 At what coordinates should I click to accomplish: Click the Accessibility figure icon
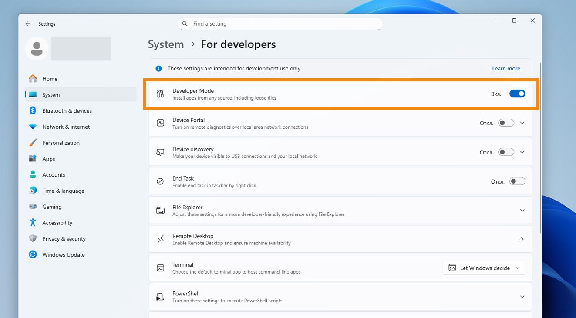coord(33,223)
